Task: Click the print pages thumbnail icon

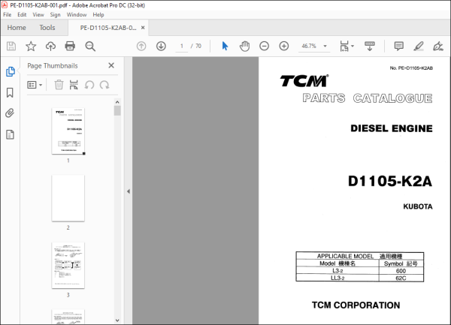Action: (x=74, y=85)
